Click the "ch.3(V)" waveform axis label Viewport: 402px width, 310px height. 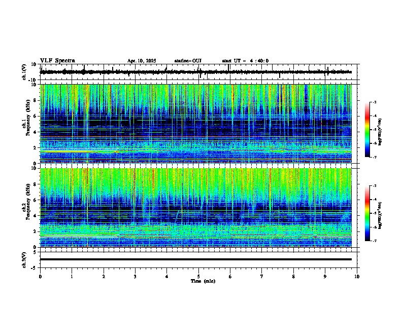coord(24,260)
